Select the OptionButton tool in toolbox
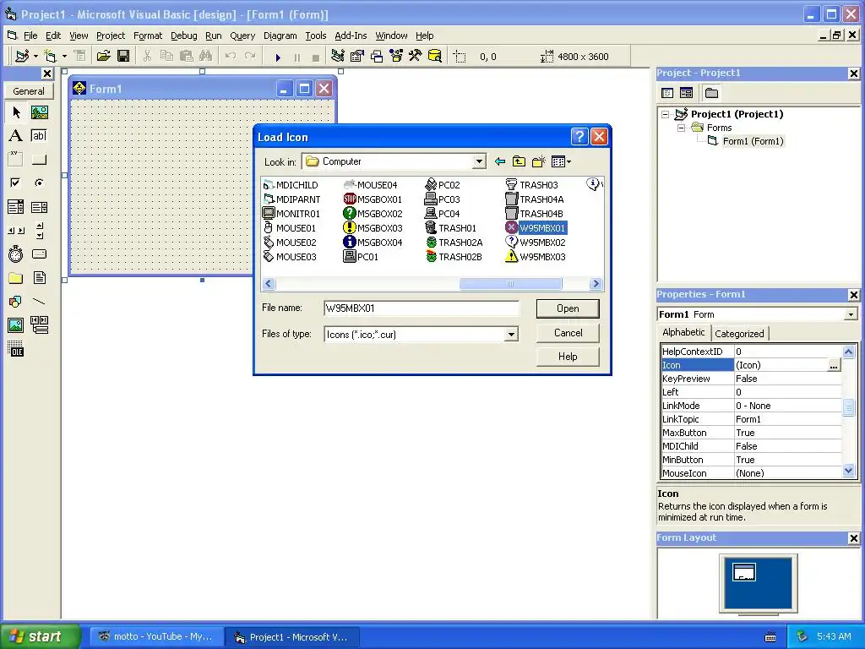The height and width of the screenshot is (649, 865). point(39,183)
